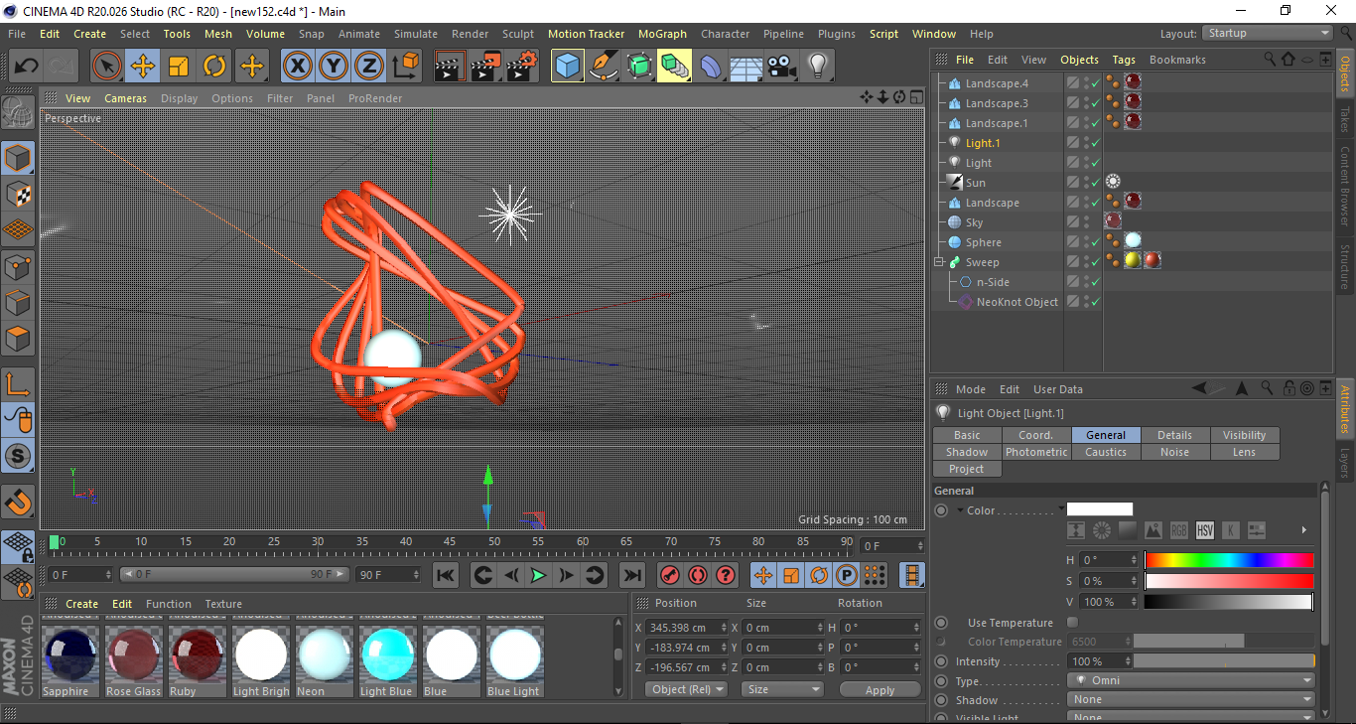Toggle Light.1 enabled green checkmark
The height and width of the screenshot is (724, 1356).
pos(1096,143)
